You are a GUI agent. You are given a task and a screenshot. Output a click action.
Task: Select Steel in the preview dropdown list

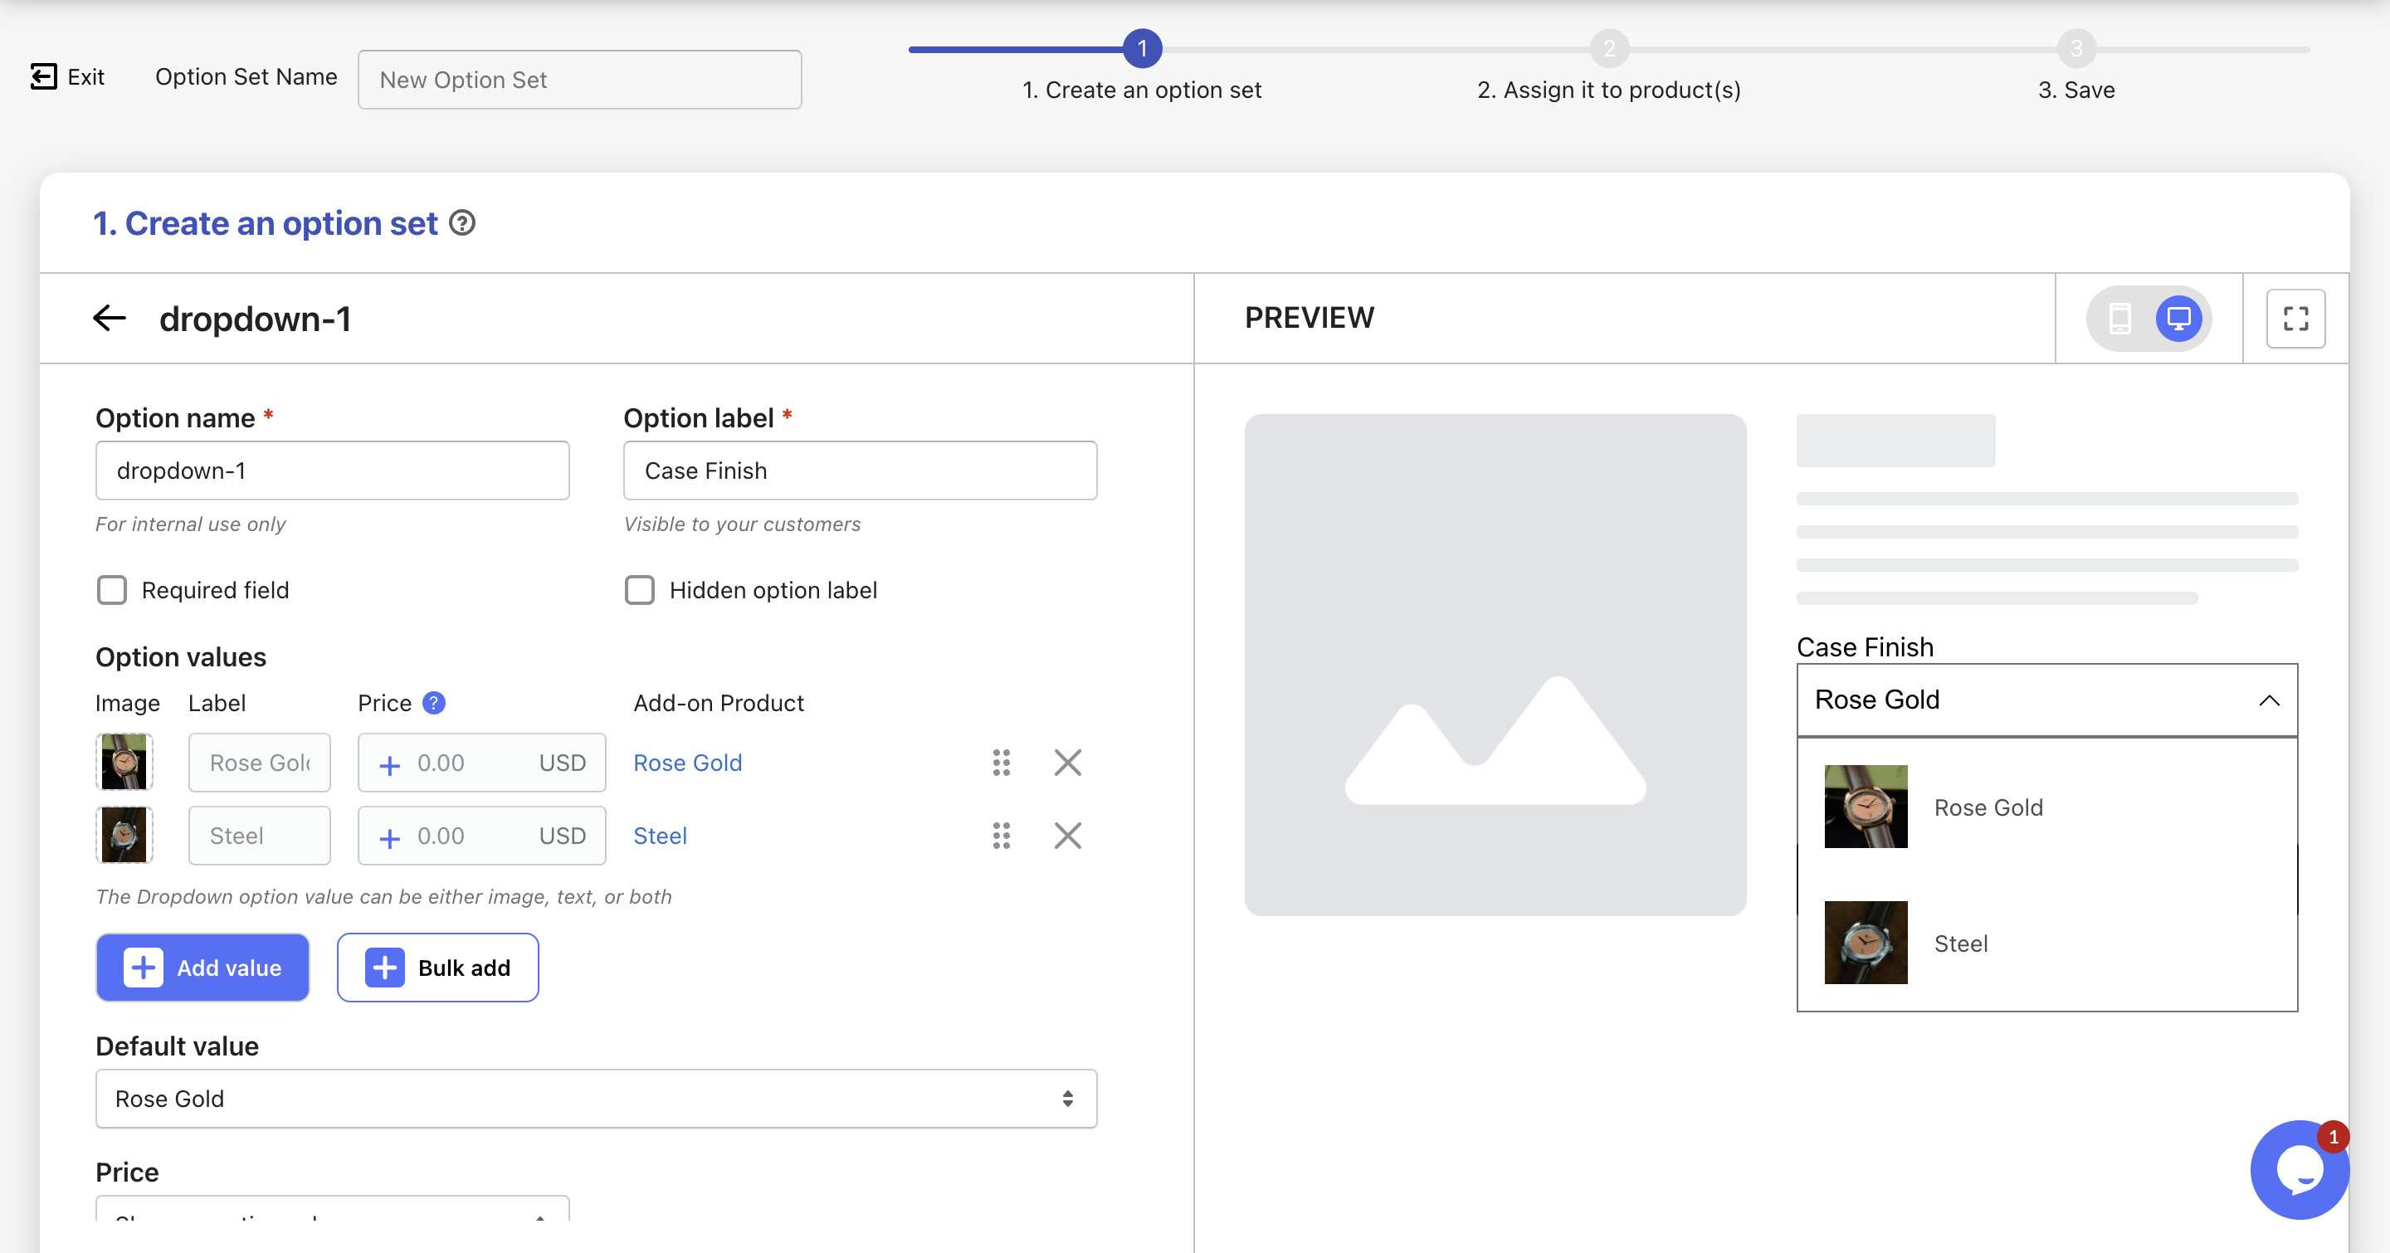[x=1960, y=943]
